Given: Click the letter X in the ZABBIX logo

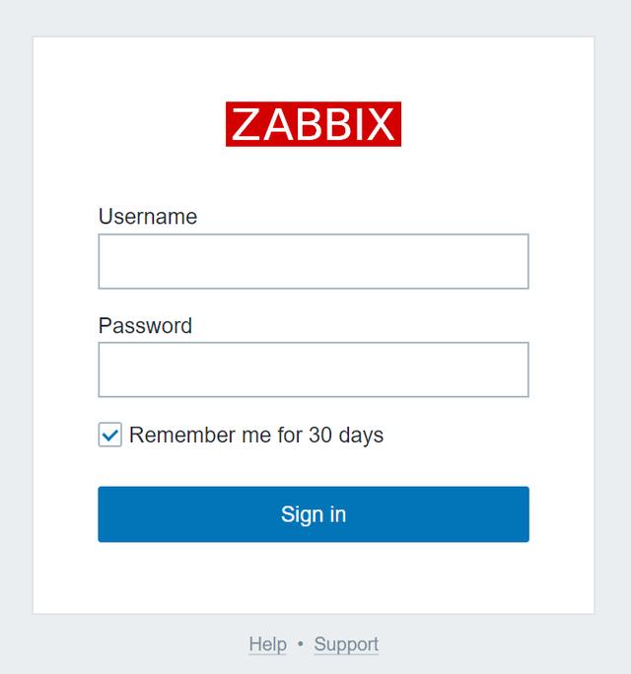Looking at the screenshot, I should pyautogui.click(x=380, y=124).
